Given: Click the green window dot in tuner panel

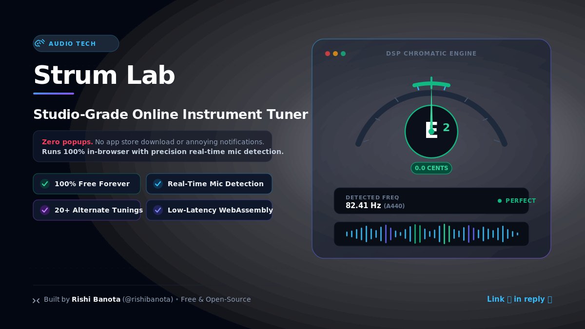Looking at the screenshot, I should pos(343,54).
